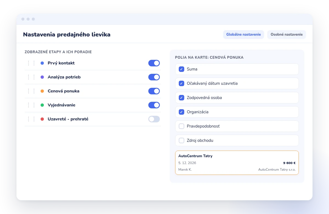
Task: Click the Suma field label
Action: coord(192,69)
